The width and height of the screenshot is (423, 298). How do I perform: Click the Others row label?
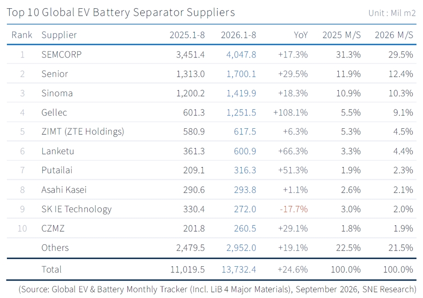pyautogui.click(x=55, y=247)
